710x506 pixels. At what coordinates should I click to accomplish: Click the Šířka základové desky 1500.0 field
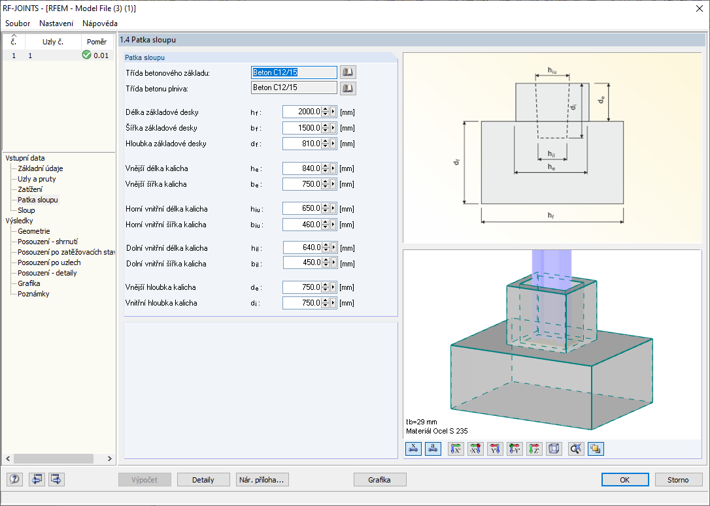tap(302, 128)
